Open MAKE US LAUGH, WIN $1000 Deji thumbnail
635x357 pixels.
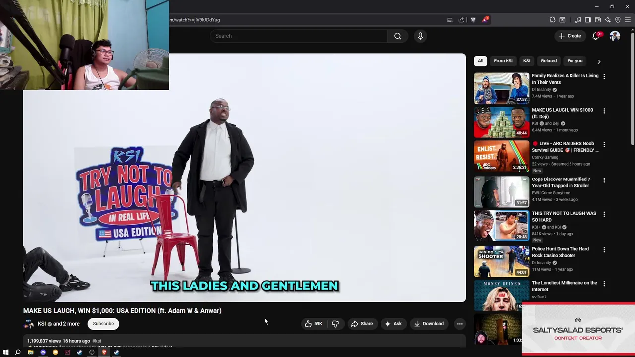(x=502, y=122)
